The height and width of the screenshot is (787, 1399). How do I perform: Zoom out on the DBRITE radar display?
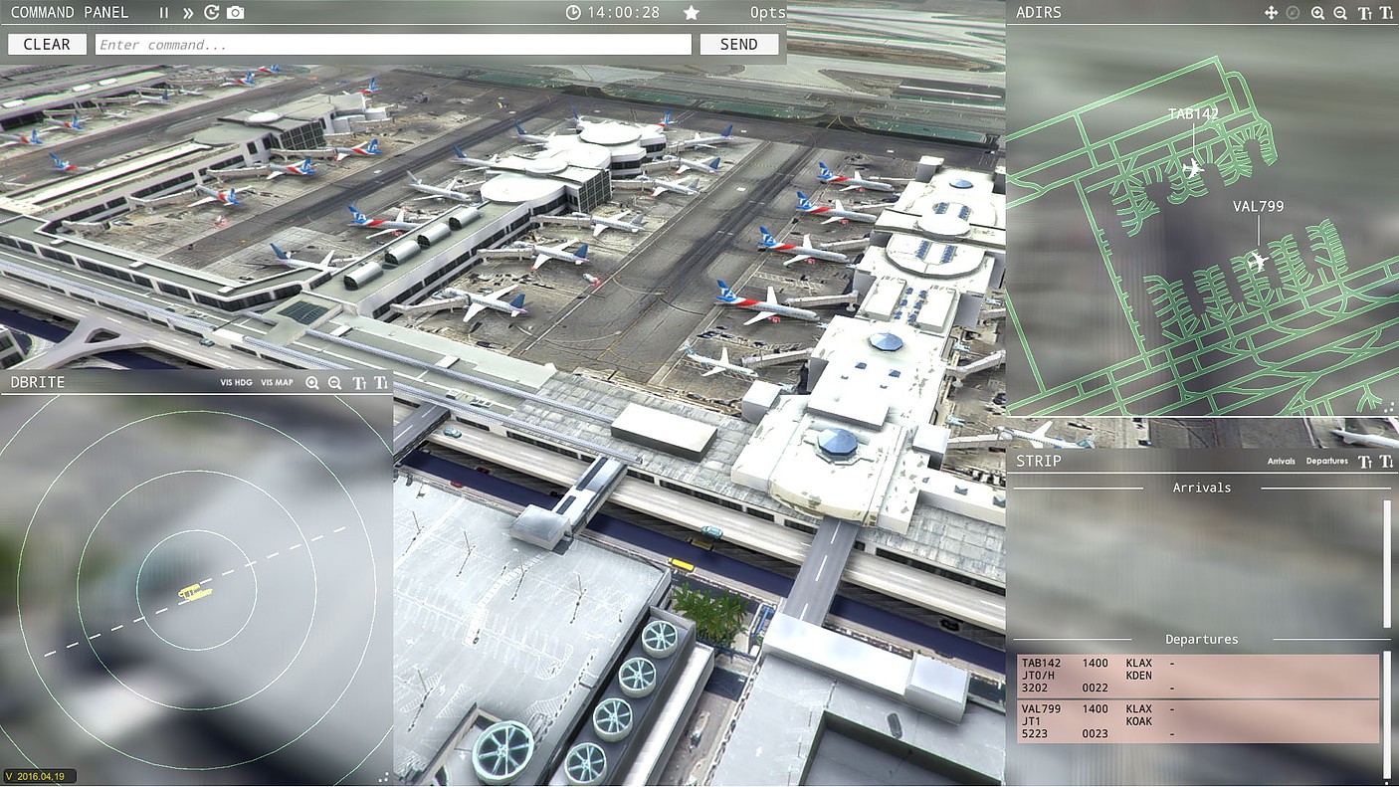[x=332, y=382]
